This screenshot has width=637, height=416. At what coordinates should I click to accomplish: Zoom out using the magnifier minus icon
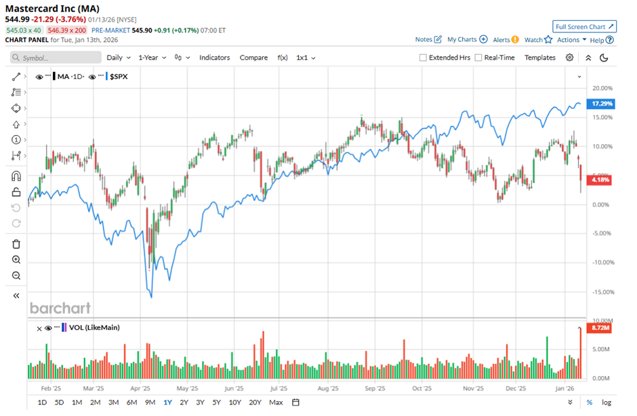[x=16, y=275]
